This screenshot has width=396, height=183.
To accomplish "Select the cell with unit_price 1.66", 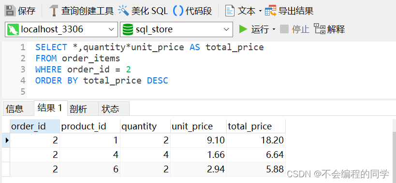I will tap(199, 155).
